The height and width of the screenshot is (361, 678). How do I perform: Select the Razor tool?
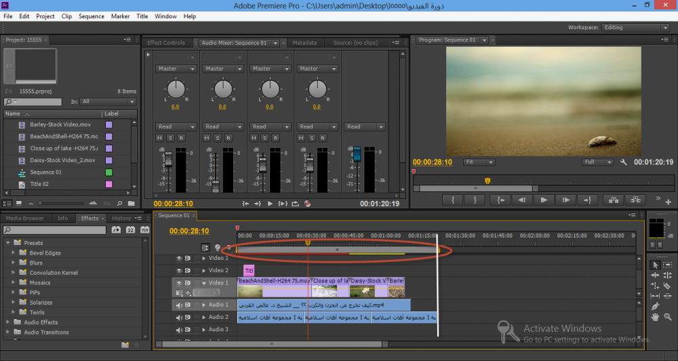[666, 286]
